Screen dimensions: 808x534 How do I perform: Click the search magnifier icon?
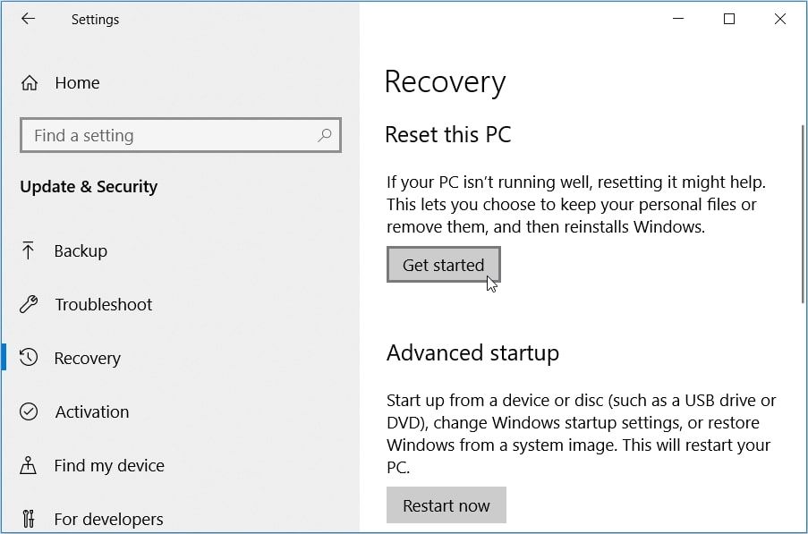pos(325,135)
